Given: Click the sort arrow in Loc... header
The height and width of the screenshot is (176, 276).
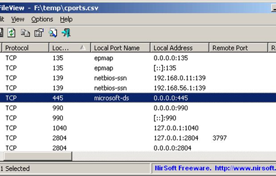Looking at the screenshot, I should [x=83, y=47].
